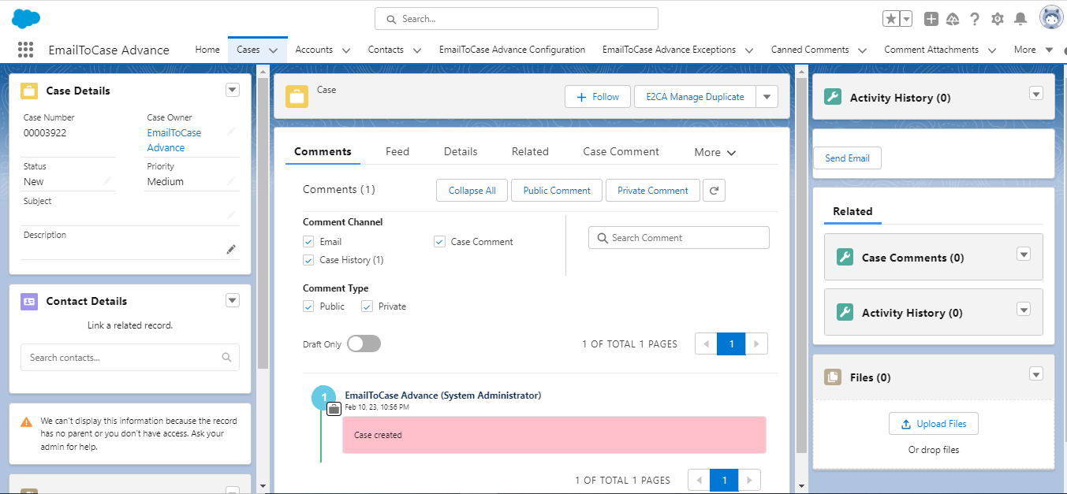Open the global actions plus menu

[x=931, y=19]
